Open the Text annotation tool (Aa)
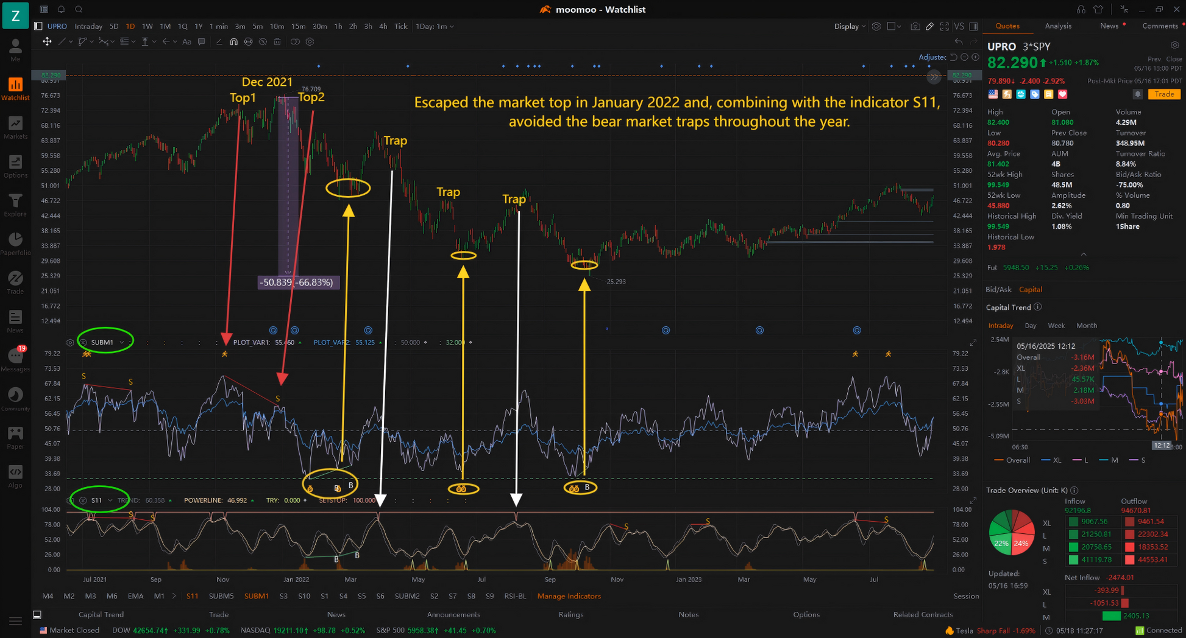This screenshot has width=1186, height=638. coord(186,42)
